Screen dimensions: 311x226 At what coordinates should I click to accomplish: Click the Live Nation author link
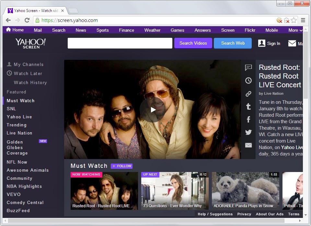[273, 93]
